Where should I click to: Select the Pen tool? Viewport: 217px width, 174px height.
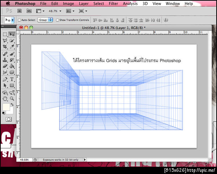coord(5,79)
